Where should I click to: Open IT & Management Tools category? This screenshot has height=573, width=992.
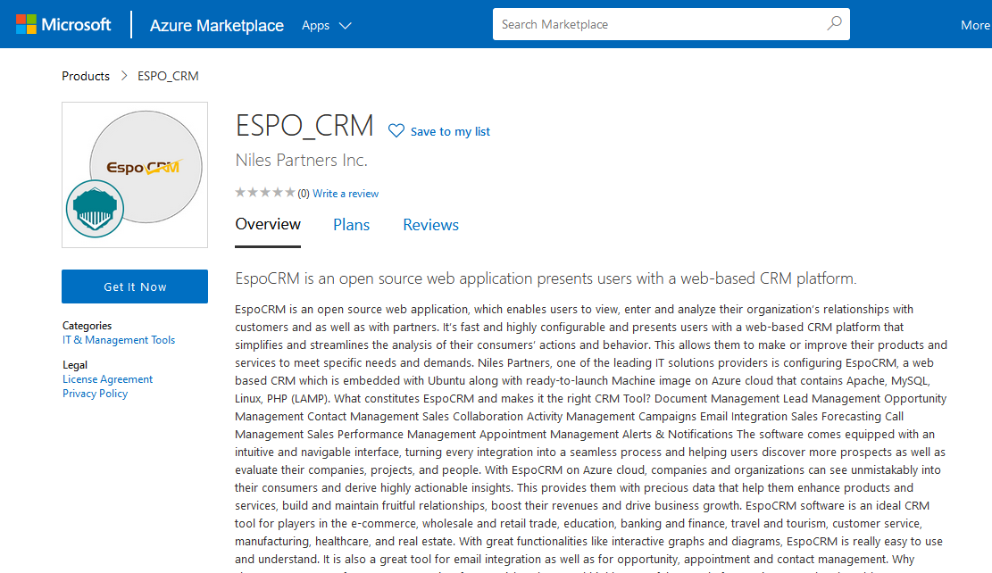coord(118,340)
